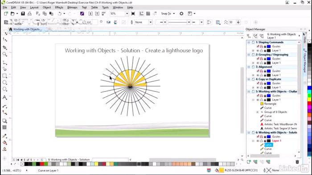Select the Rectangle tool
Screen dimensions: 312x175
[5, 76]
